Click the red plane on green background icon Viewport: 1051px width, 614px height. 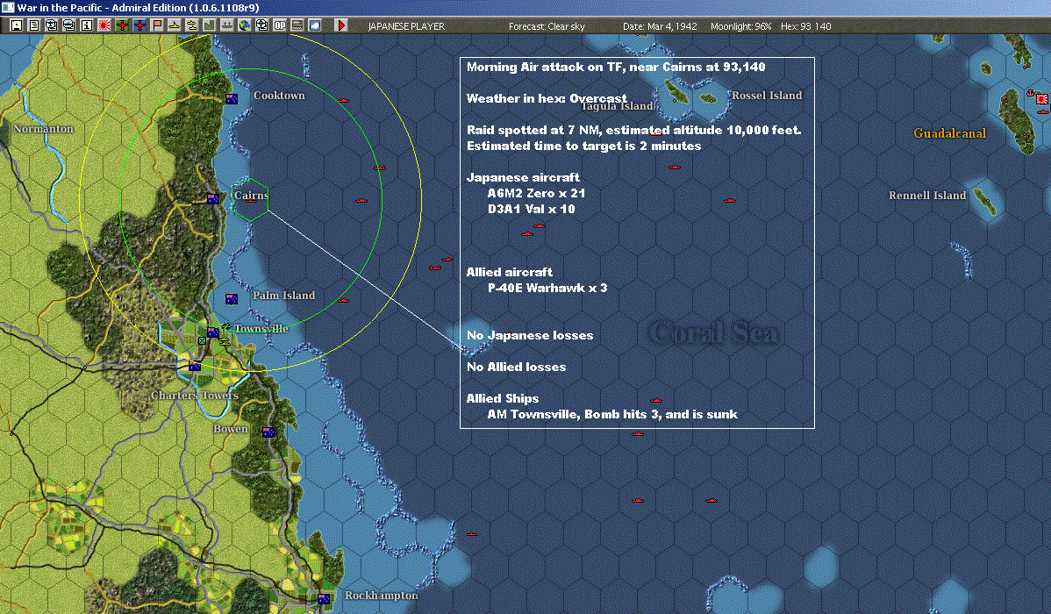121,25
